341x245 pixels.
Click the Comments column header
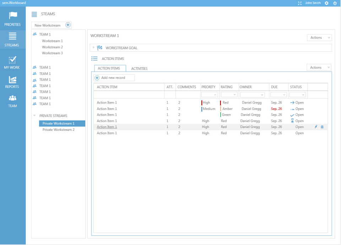[x=186, y=87]
